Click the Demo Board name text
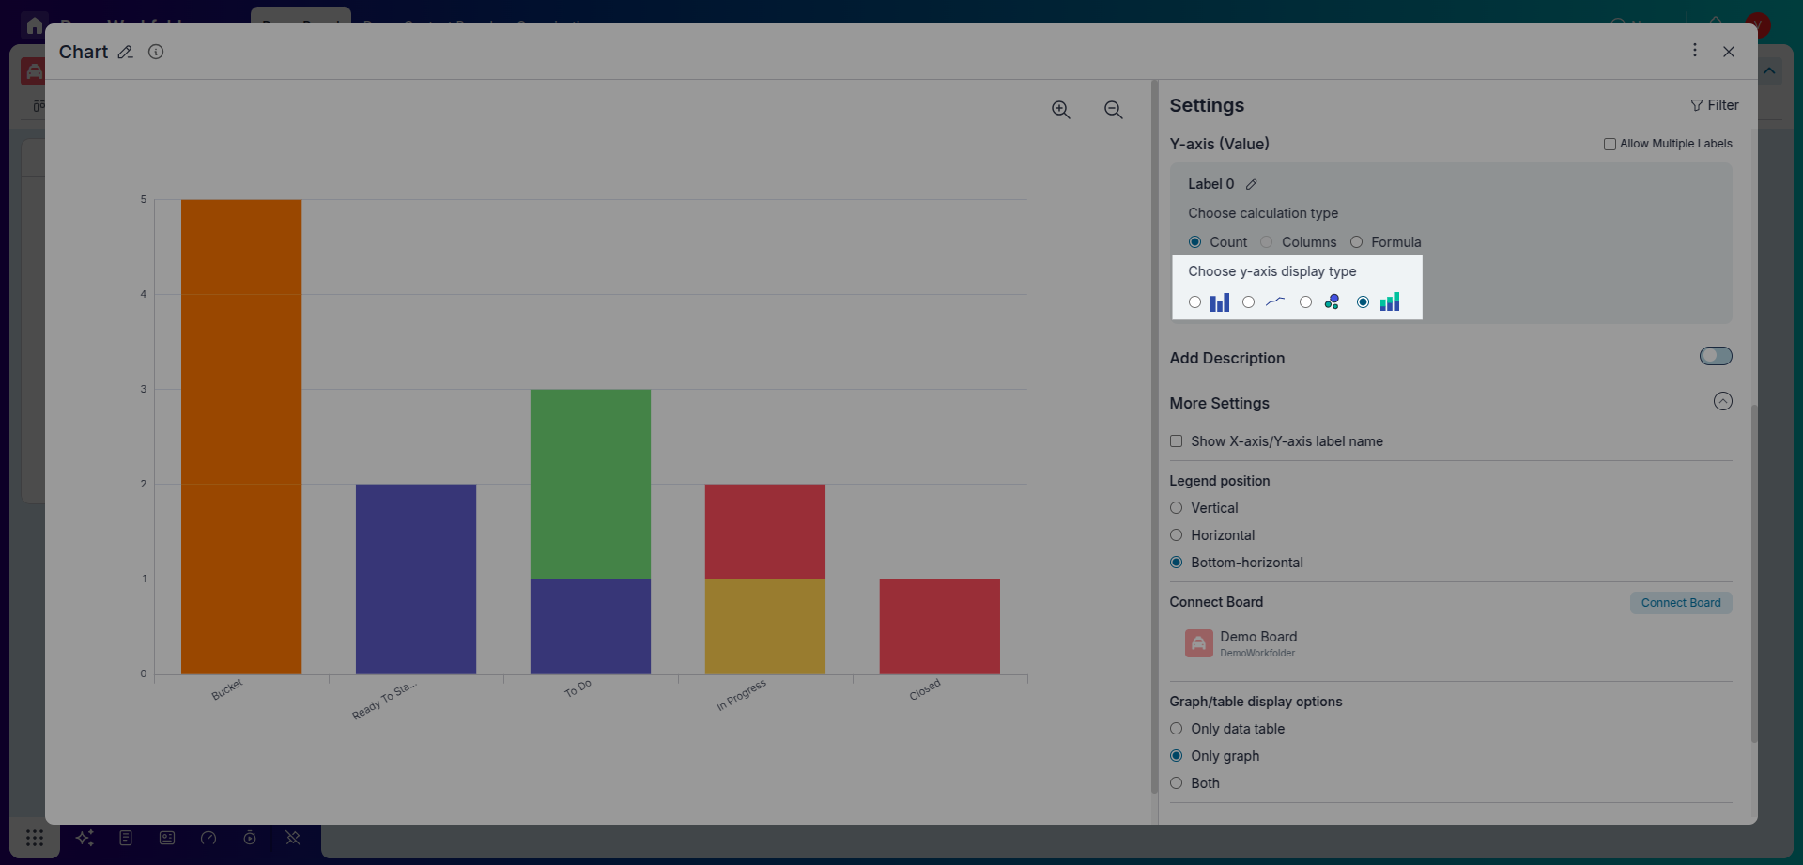The height and width of the screenshot is (865, 1803). [x=1258, y=637]
